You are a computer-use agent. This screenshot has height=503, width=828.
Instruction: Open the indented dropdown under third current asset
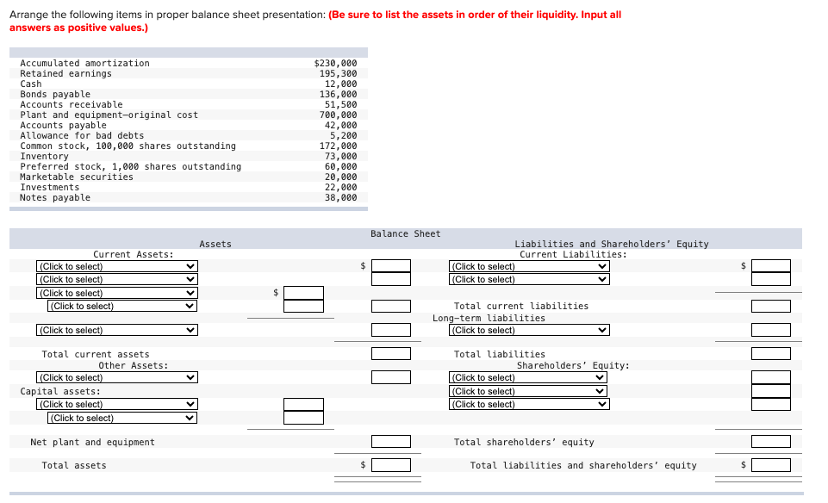[x=121, y=305]
